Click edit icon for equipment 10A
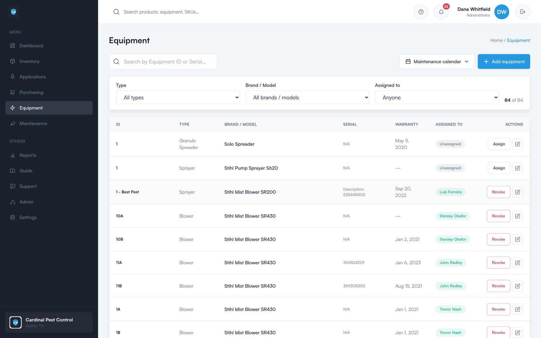This screenshot has height=338, width=541. coord(518,216)
